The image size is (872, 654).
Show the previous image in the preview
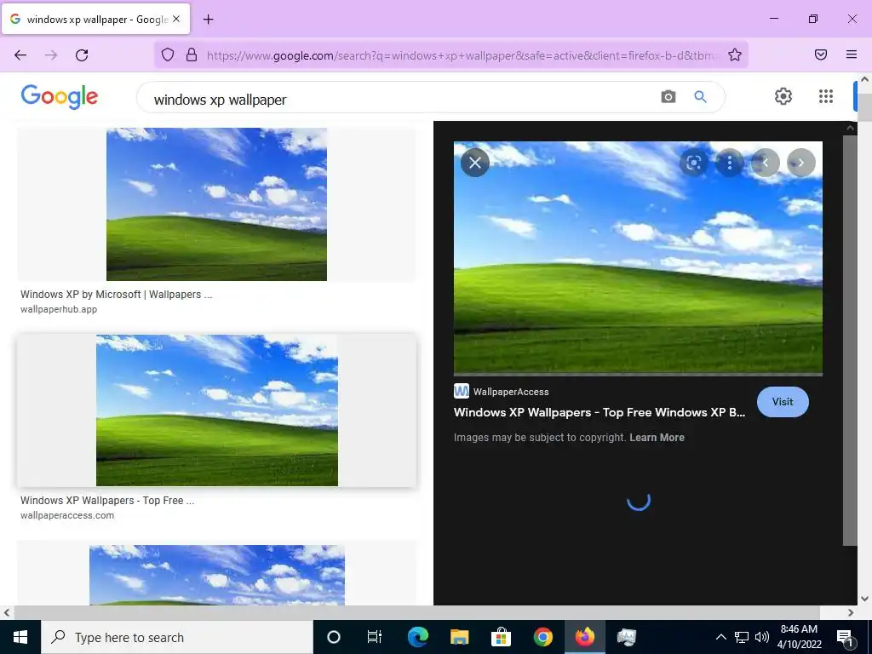[x=766, y=163]
